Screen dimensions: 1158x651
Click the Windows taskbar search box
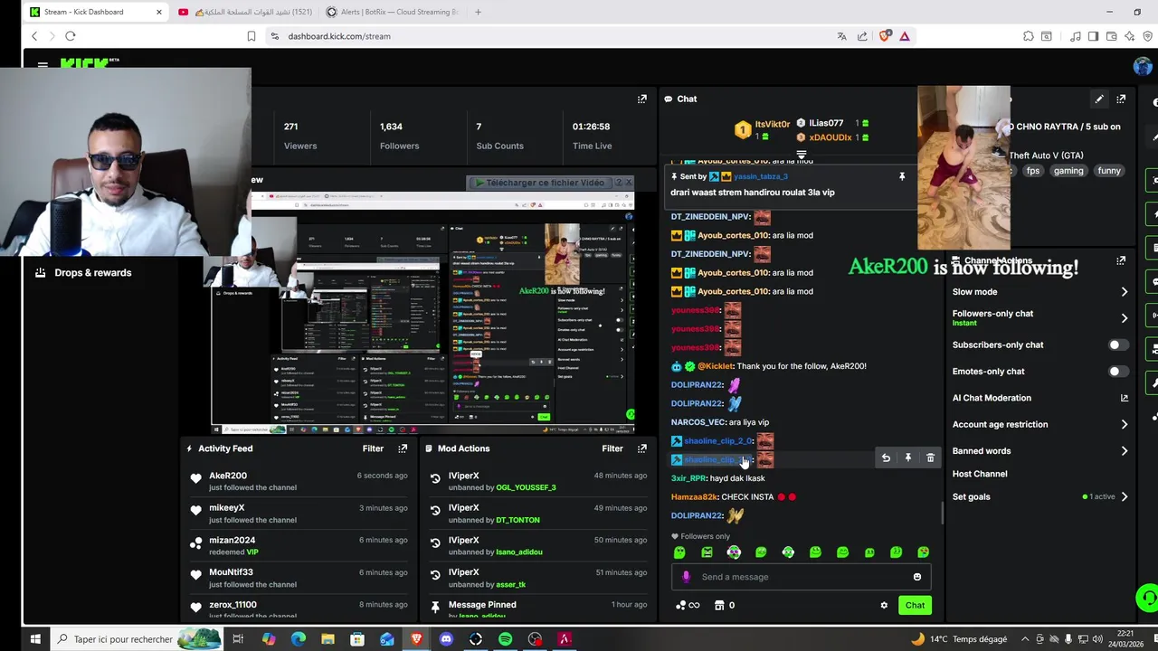click(x=136, y=639)
